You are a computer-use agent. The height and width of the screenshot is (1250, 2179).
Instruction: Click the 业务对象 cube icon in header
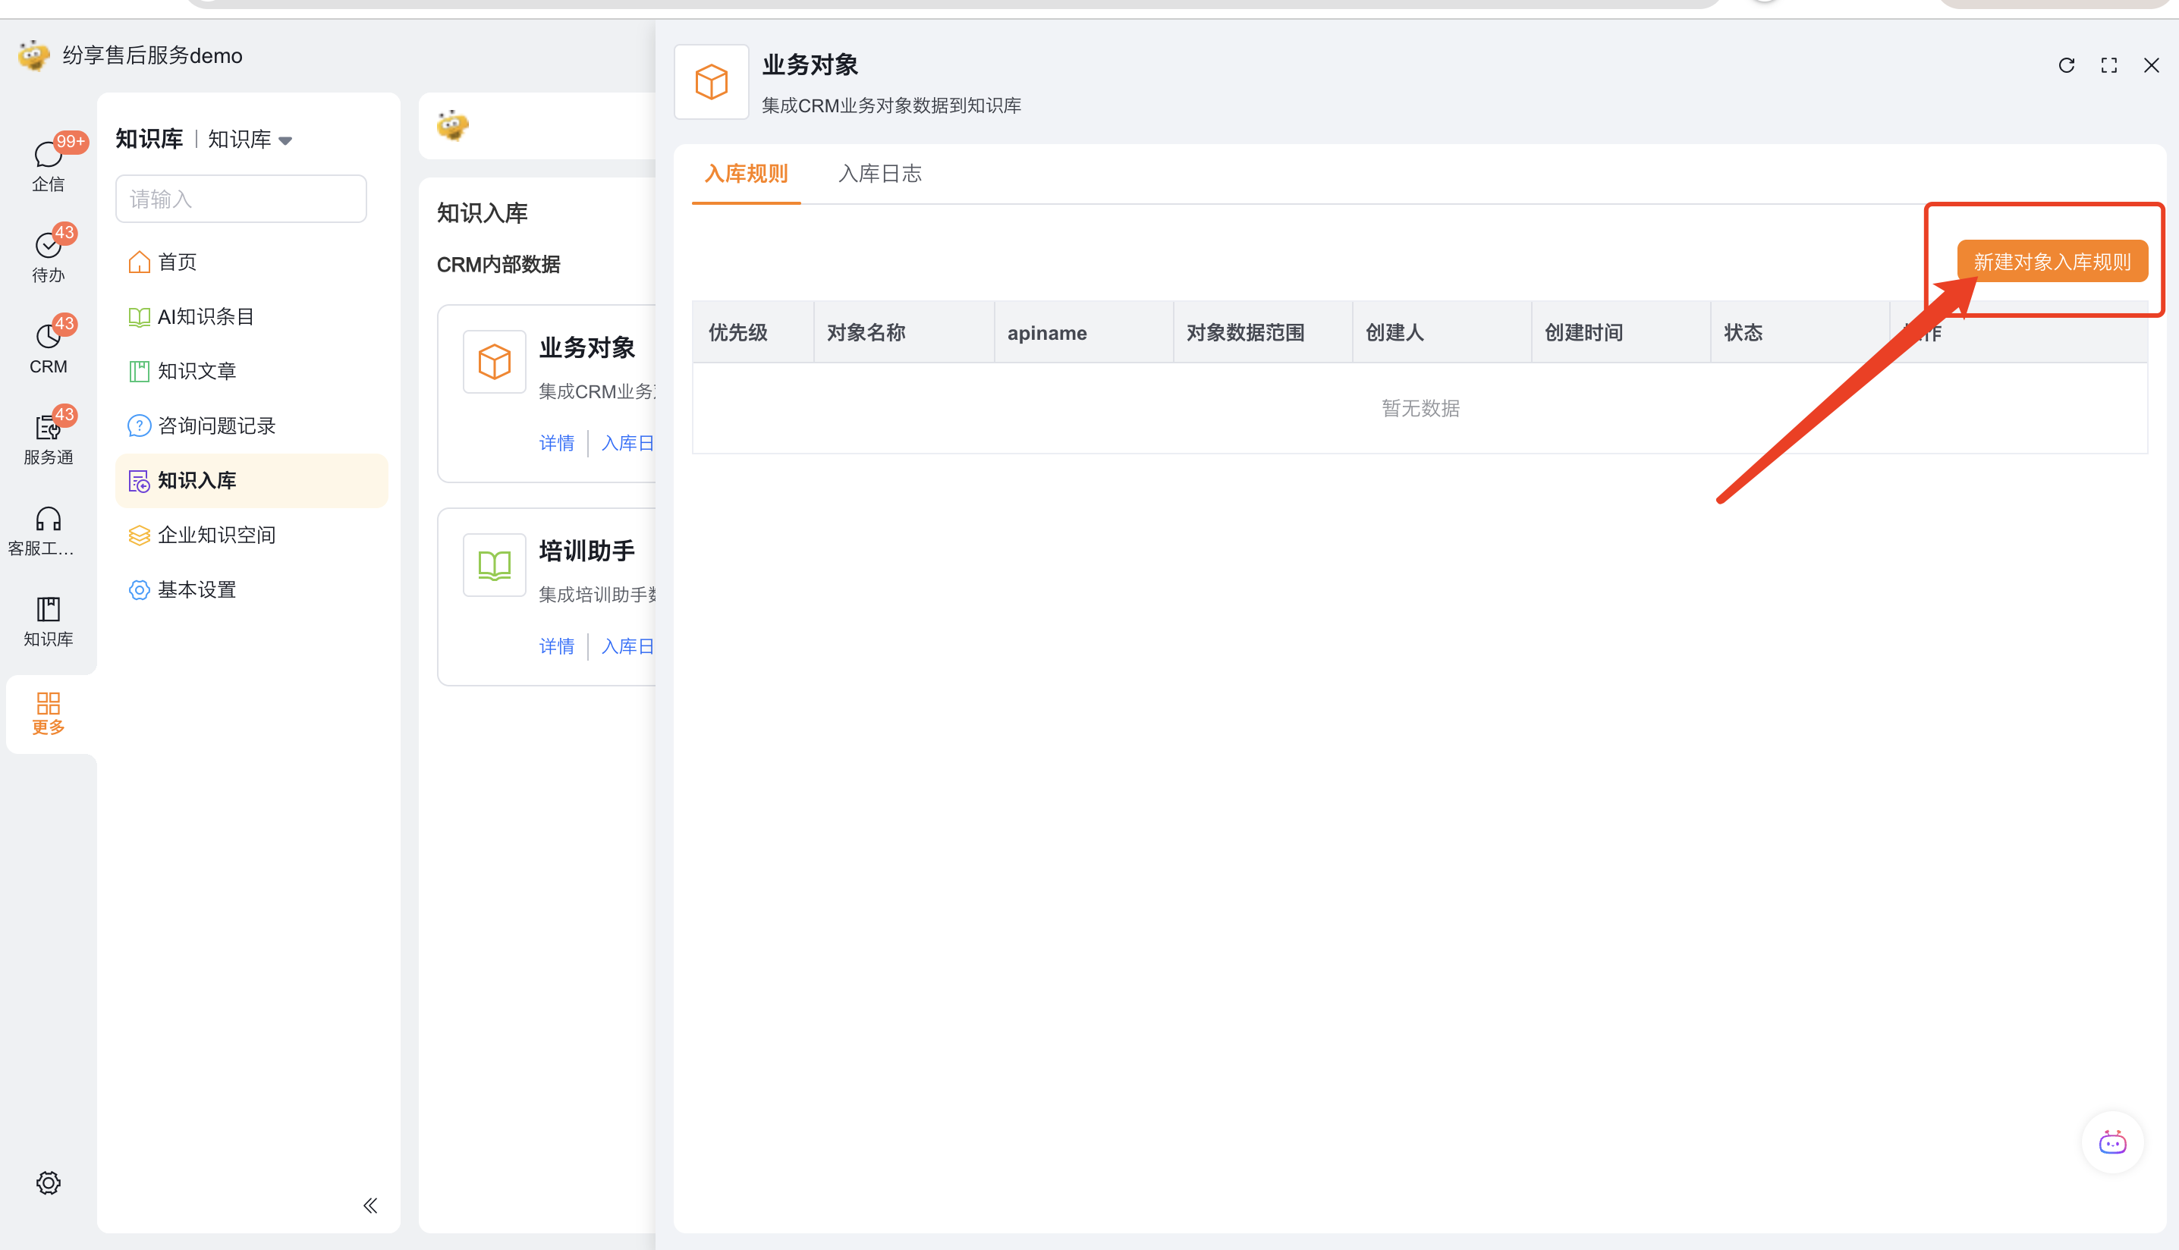[x=711, y=82]
